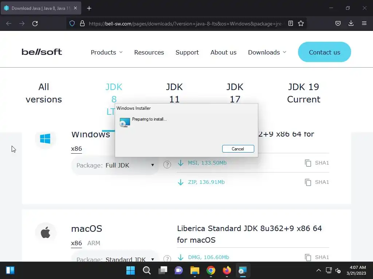Click the site security padlock icon

(x=82, y=24)
